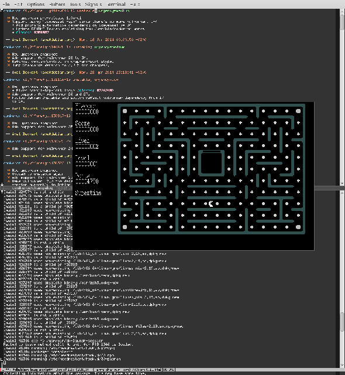
Task: Click the Supertime label in game panel
Action: (88, 193)
